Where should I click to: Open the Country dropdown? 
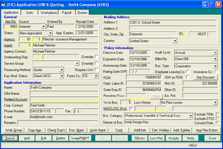(x=175, y=41)
